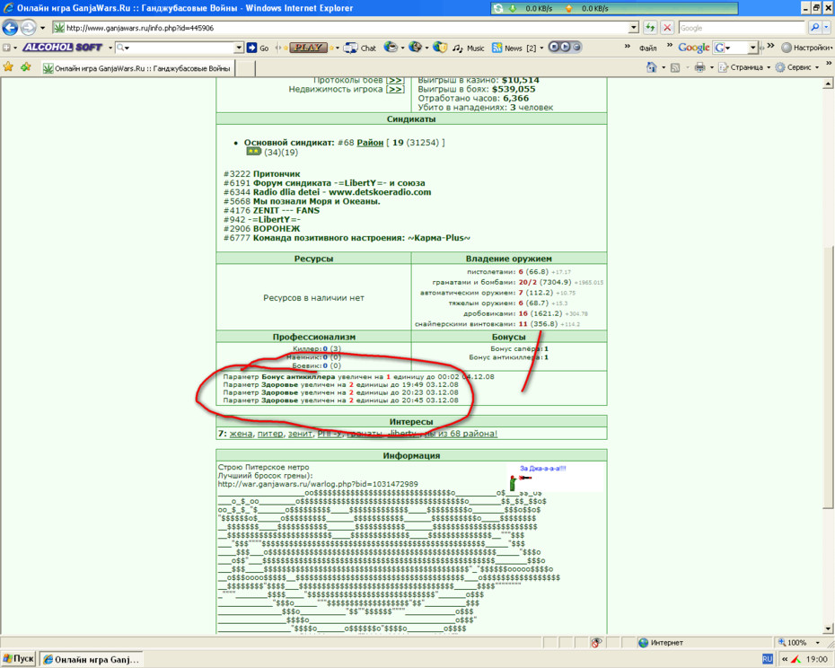This screenshot has width=835, height=668.
Task: Click the round media player controls
Action: 565,47
